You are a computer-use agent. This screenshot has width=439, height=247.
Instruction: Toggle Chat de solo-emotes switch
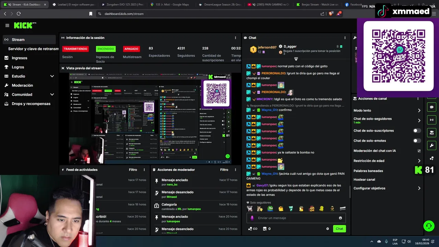coord(417,141)
